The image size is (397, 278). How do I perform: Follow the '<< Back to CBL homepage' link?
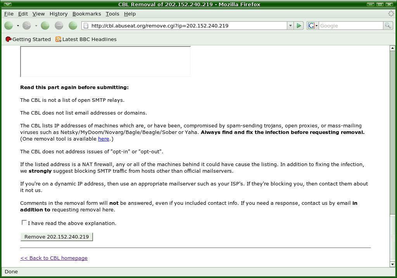click(54, 258)
